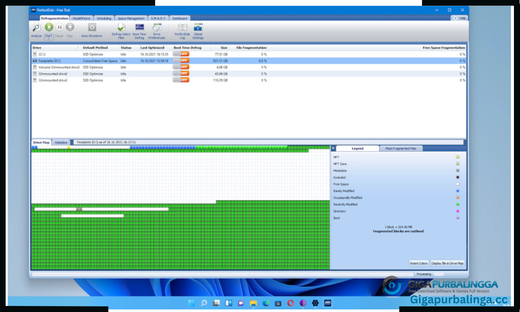Viewport: 520px width, 312px height.
Task: Open the Dashboard tab
Action: 180,18
